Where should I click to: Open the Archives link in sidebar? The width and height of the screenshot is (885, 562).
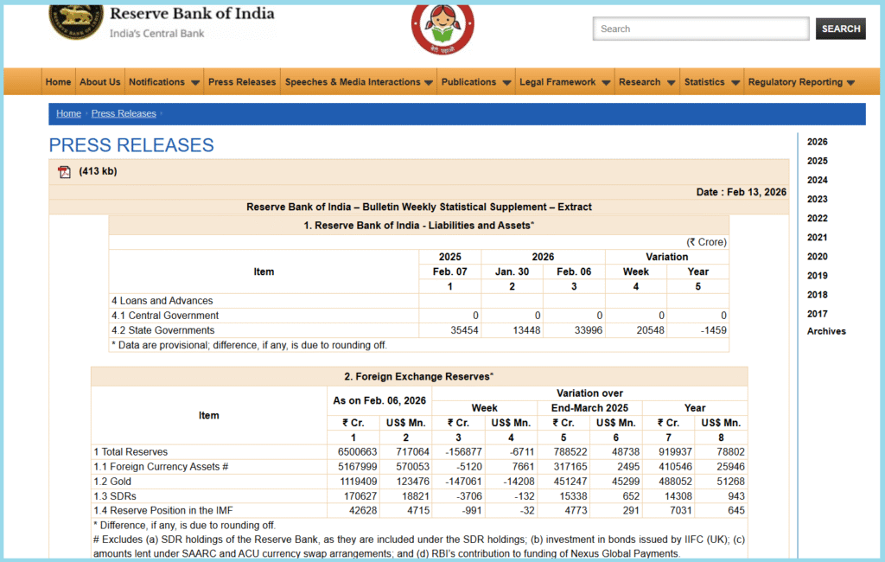point(826,331)
